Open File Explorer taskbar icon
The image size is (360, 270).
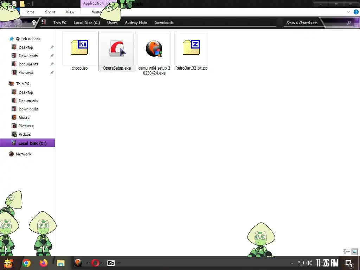61,263
